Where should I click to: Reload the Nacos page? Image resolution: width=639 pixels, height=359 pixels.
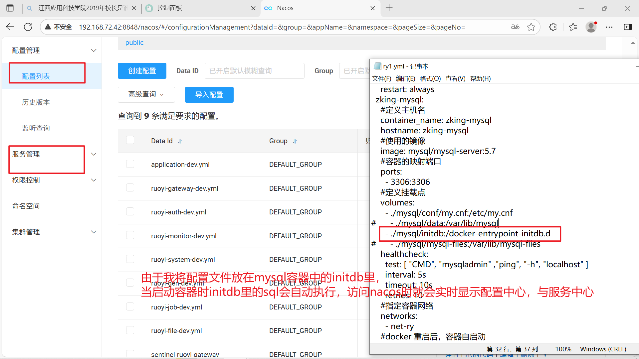(x=28, y=27)
